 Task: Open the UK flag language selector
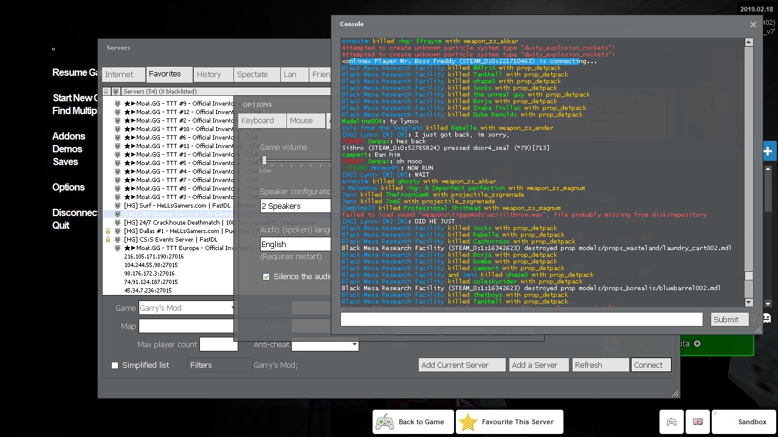point(698,422)
